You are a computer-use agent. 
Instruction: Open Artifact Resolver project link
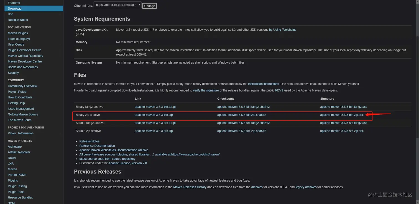pyautogui.click(x=19, y=152)
